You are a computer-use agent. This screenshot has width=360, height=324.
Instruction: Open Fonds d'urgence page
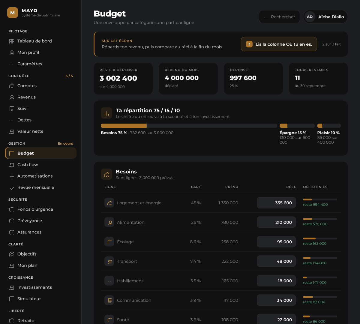pyautogui.click(x=41, y=209)
